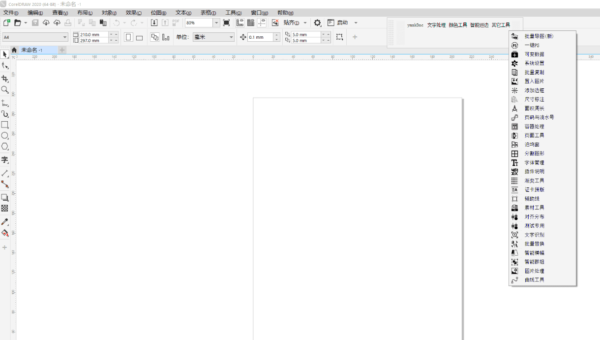Toggle current page layout button

click(166, 37)
